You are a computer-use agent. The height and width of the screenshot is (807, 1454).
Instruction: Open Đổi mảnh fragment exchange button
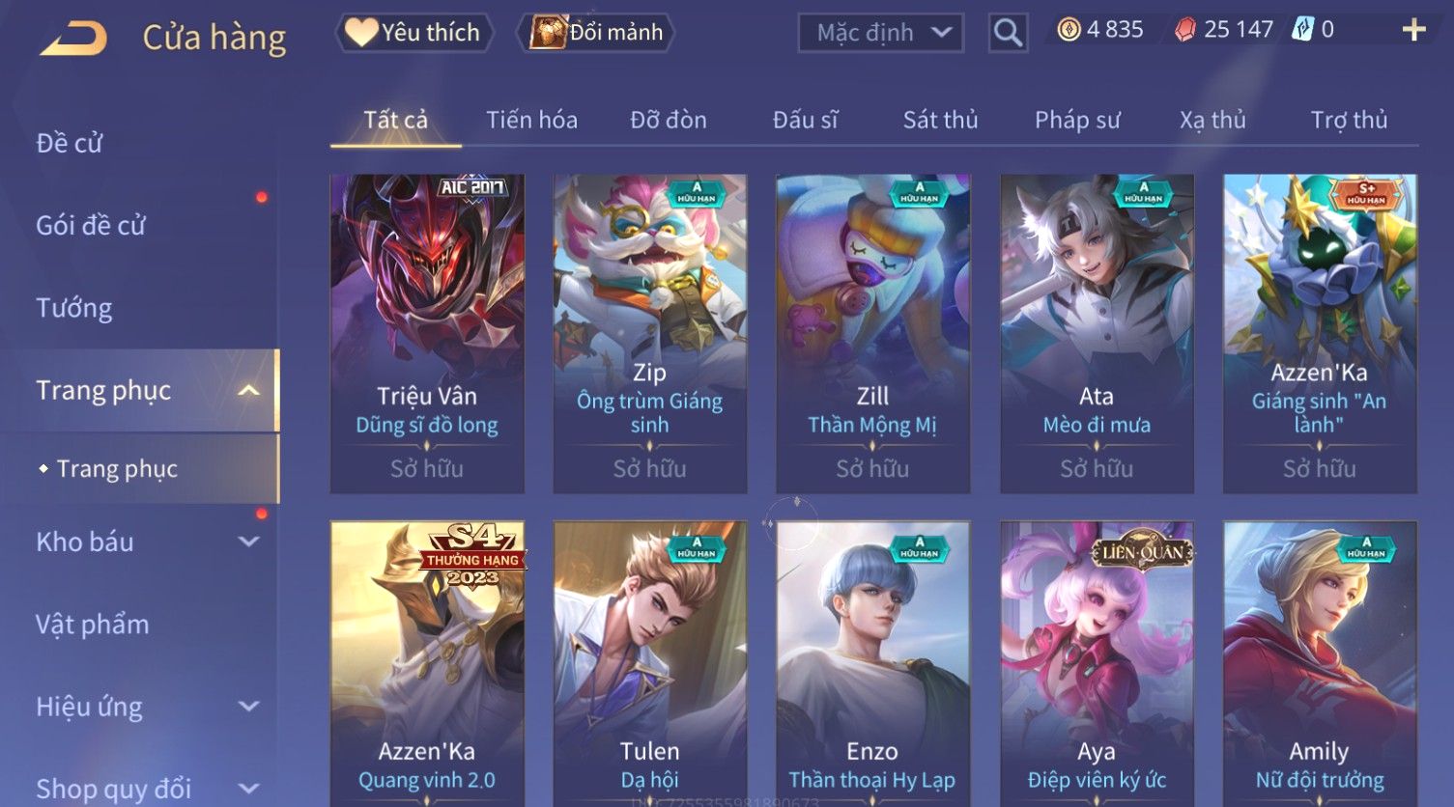596,33
